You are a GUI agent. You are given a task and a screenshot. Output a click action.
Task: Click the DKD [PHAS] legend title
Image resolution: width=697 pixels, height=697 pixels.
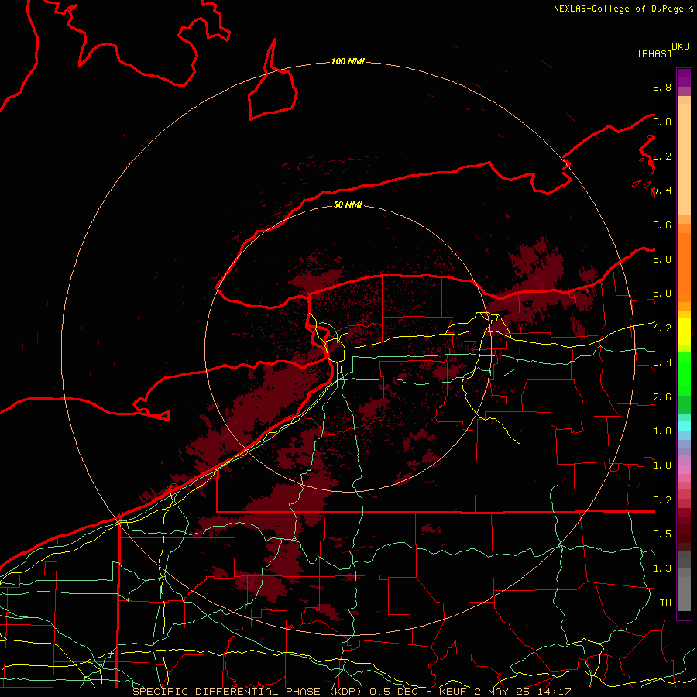coord(663,50)
